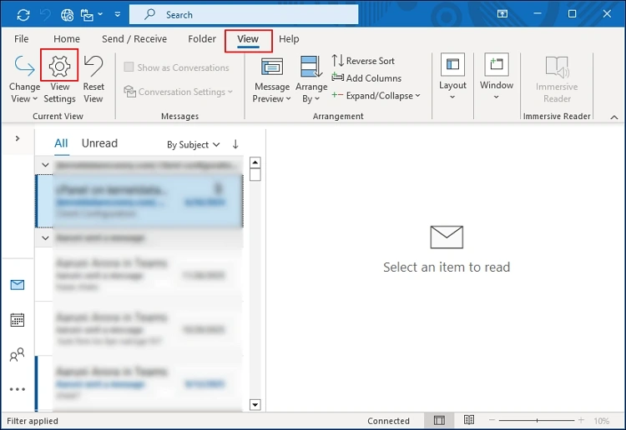
Task: Click in the Search box
Action: (245, 15)
